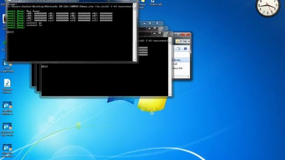This screenshot has width=285, height=160.
Task: Click the 3ds folder in the Explorer address bar
Action: coord(185,41)
